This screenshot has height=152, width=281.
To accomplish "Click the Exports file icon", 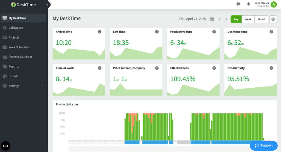I will (x=5, y=76).
